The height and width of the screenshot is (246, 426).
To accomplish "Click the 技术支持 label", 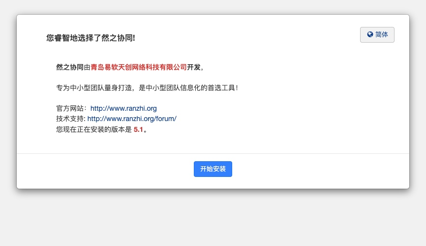I will 70,119.
